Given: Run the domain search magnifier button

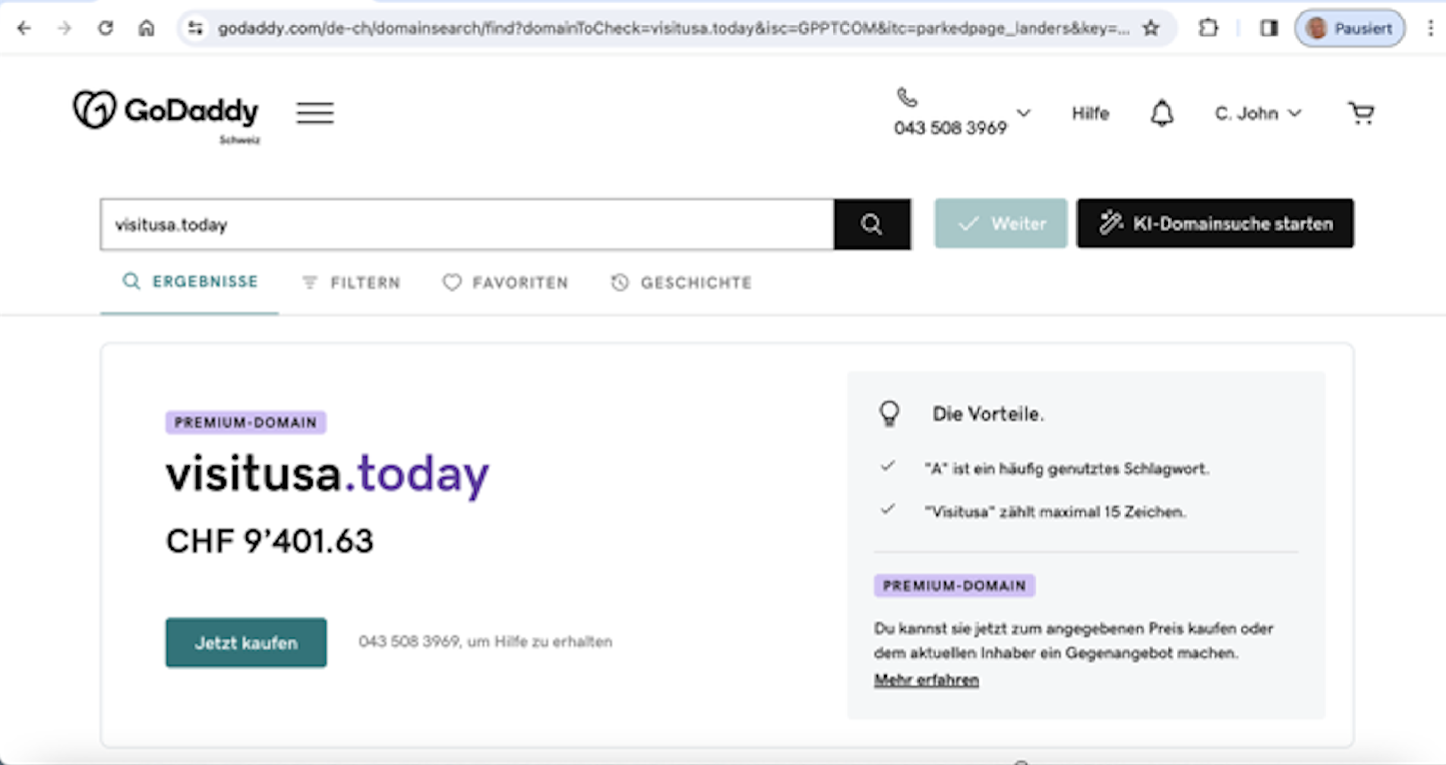Looking at the screenshot, I should click(x=872, y=224).
